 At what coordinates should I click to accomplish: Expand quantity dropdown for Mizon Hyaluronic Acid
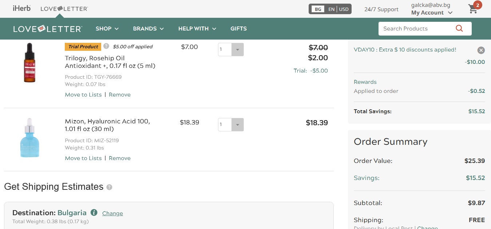(237, 125)
